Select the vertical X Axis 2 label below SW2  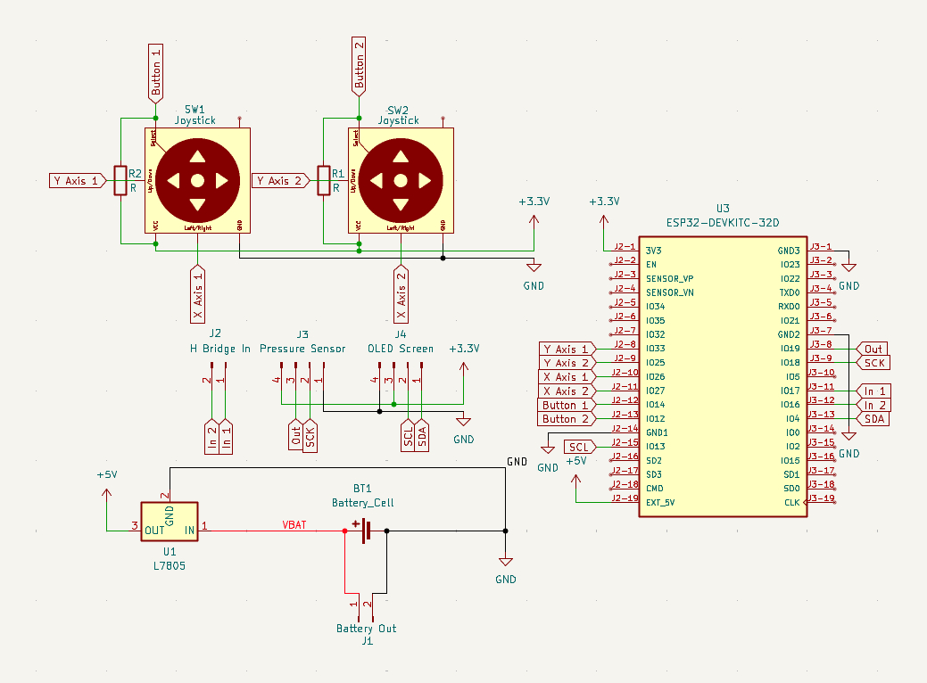pyautogui.click(x=401, y=295)
